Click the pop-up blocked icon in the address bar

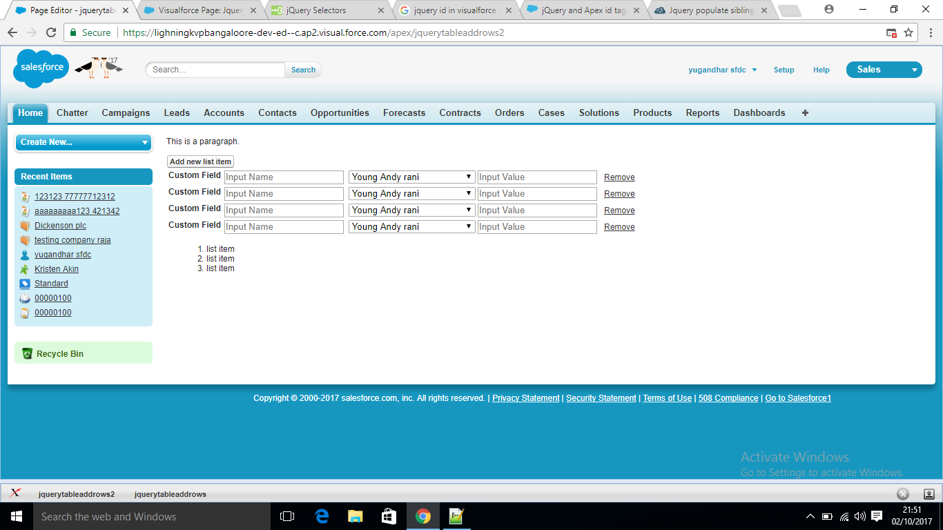(892, 33)
